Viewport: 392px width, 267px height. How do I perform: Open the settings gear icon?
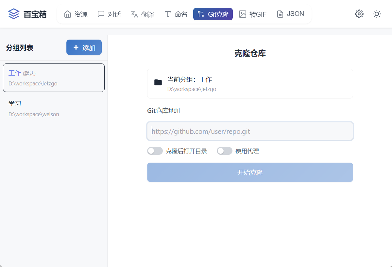pos(359,14)
